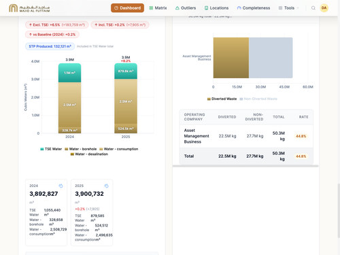The width and height of the screenshot is (340, 255).
Task: Click the Locations icon
Action: point(206,8)
